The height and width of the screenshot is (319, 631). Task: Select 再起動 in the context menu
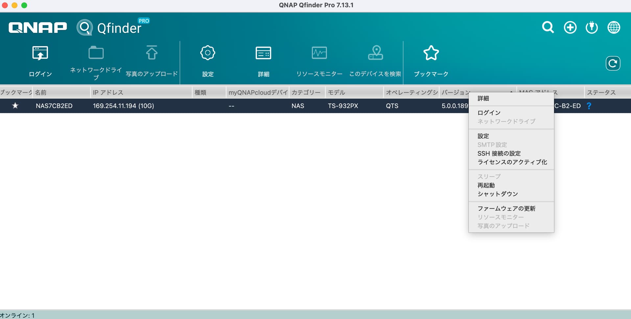click(486, 185)
